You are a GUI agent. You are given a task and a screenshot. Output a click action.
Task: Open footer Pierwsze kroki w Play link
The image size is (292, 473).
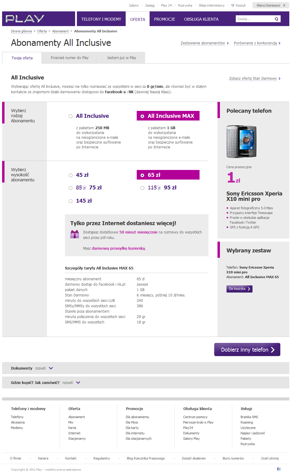click(x=198, y=422)
